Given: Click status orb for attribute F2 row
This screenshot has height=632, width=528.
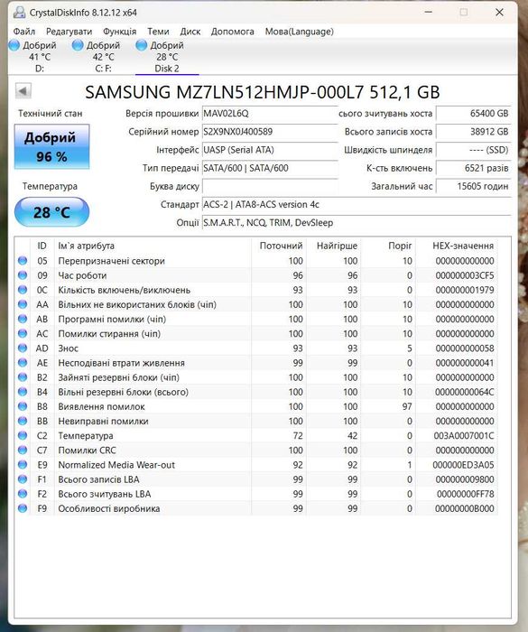Looking at the screenshot, I should (x=23, y=494).
